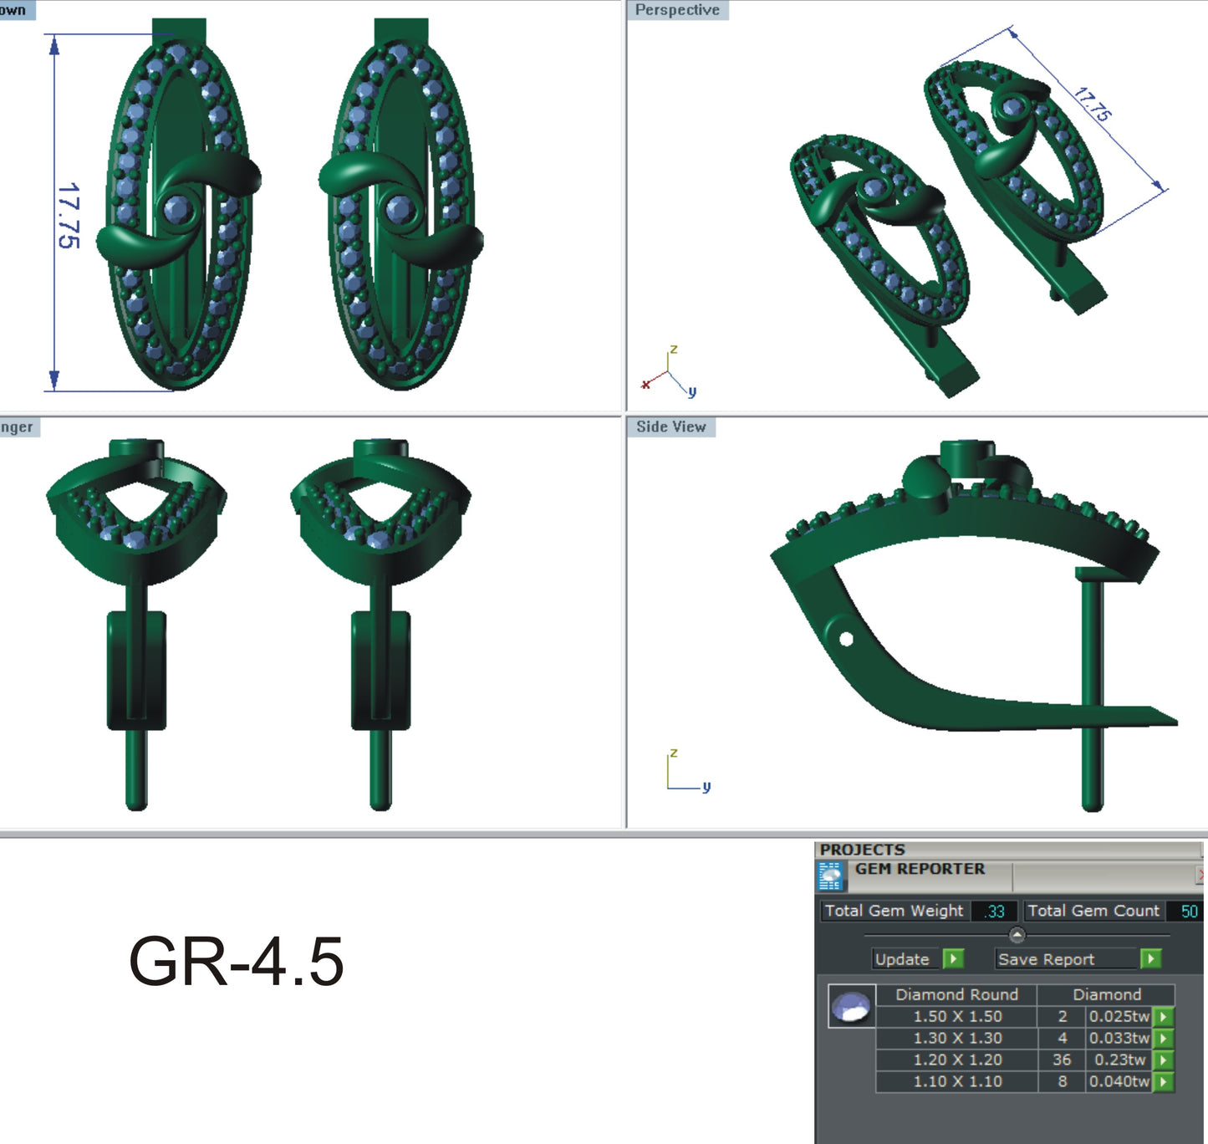Click the Total Gem Weight value field
This screenshot has height=1144, width=1208.
click(x=994, y=911)
